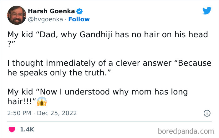
Task: Click the screaming face emoji
Action: [42, 101]
